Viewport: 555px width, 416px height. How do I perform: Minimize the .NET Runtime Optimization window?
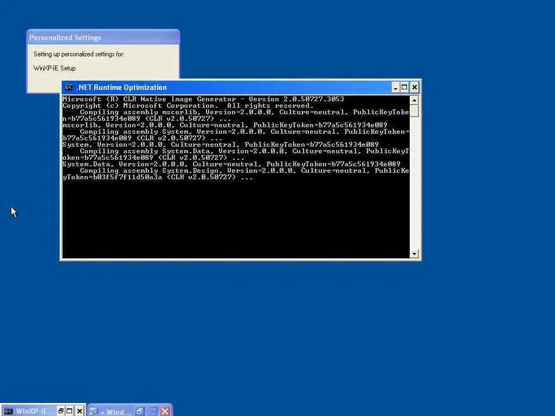[395, 87]
